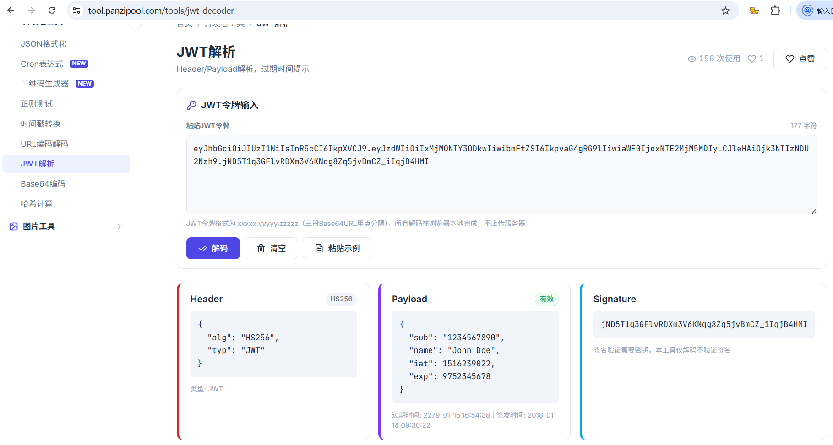Click the document icon in 粘贴示例 button

click(x=319, y=248)
